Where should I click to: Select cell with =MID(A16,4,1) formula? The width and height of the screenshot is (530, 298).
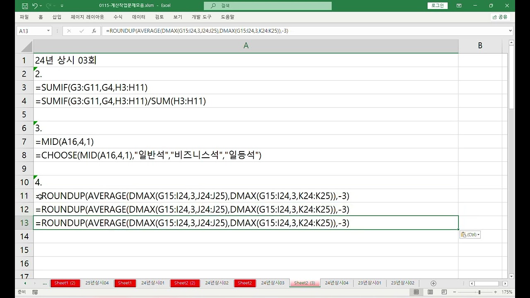tap(246, 142)
